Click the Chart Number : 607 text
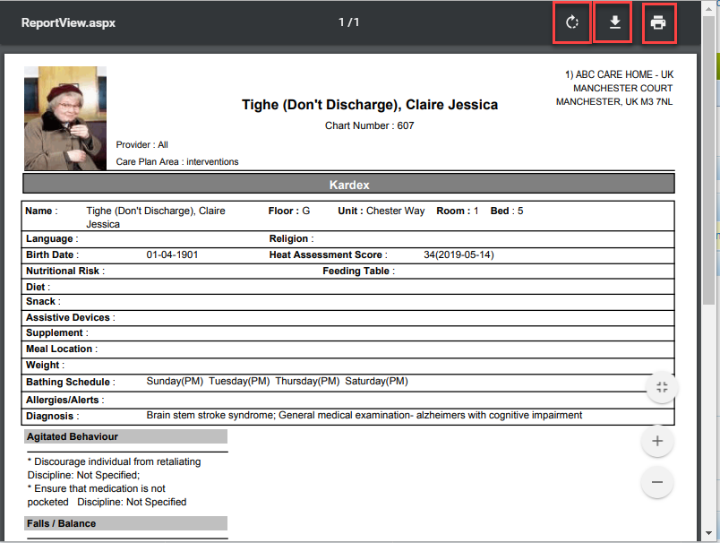720x543 pixels. coord(369,126)
